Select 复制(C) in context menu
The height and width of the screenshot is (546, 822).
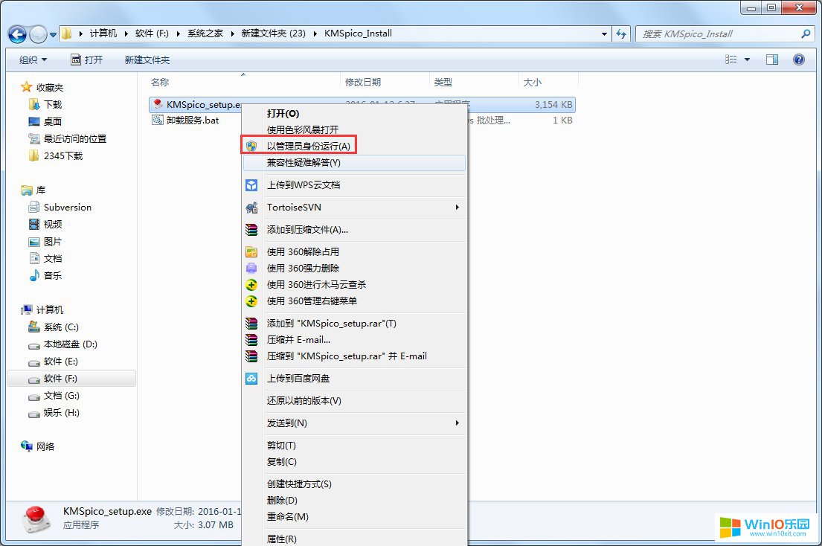click(x=354, y=462)
